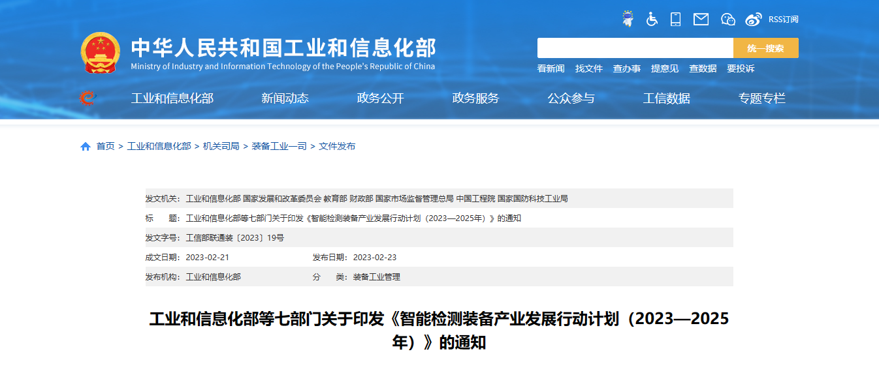Screen dimensions: 879x388
Task: Click the home icon in breadcrumb
Action: pos(86,147)
